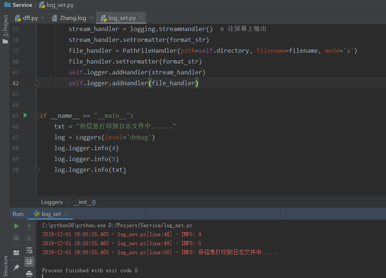Pin the Run tab
The image size is (386, 278).
[x=16, y=267]
